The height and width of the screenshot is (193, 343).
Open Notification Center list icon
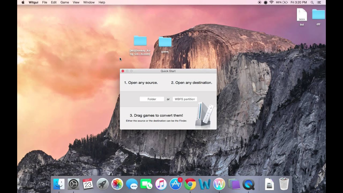[x=319, y=2]
